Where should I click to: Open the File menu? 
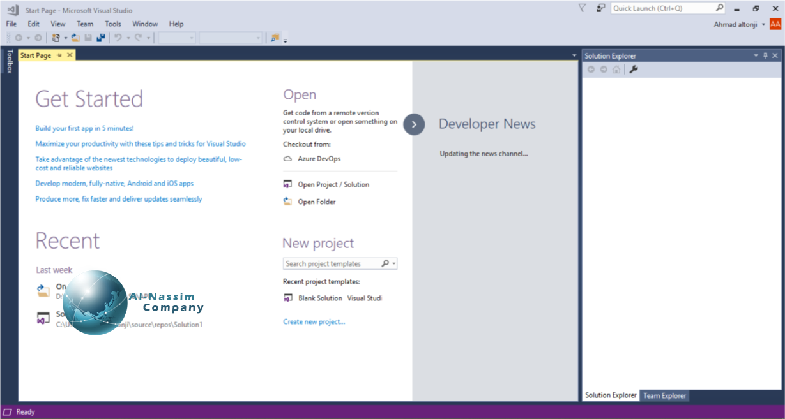coord(11,24)
